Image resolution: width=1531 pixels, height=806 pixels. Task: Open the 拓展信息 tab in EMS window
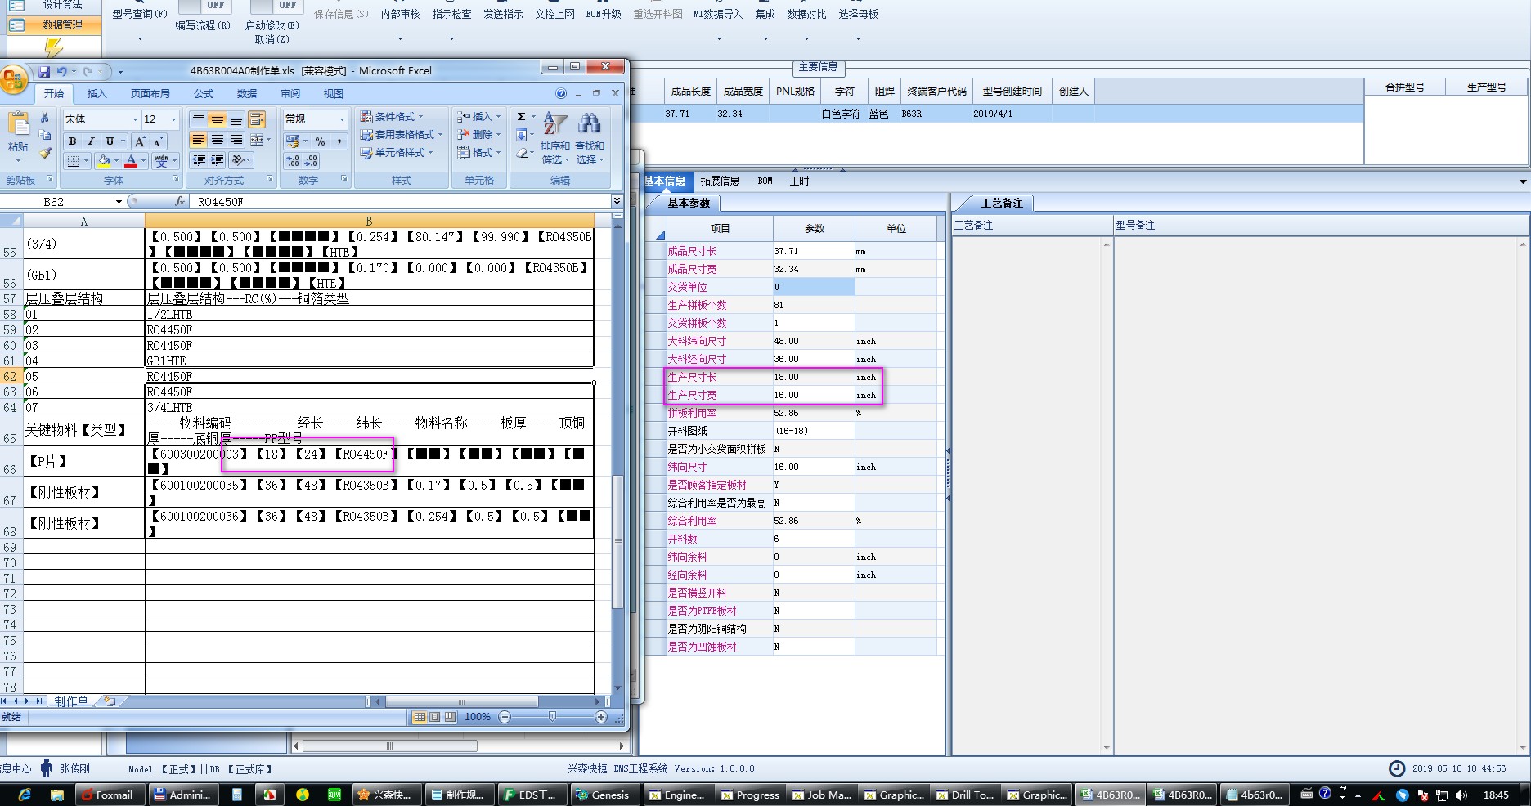point(720,181)
